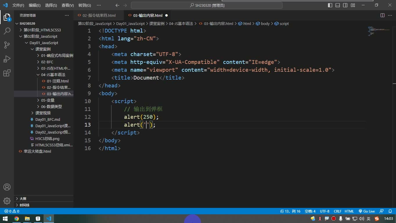Click the Split Editor Right icon
The width and height of the screenshot is (396, 223).
pos(382,15)
